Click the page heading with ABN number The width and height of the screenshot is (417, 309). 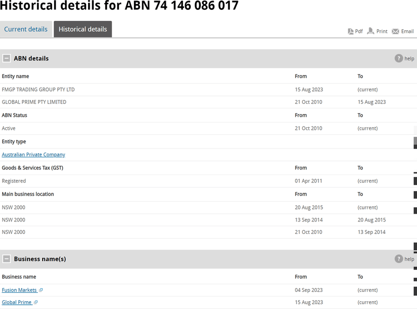tap(119, 6)
